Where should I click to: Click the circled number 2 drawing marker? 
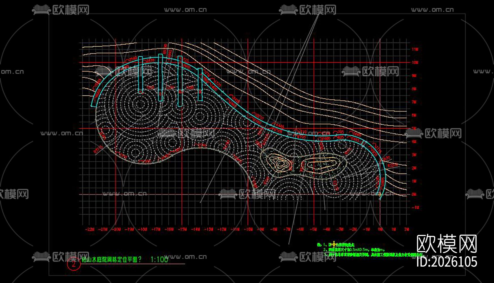[74, 264]
